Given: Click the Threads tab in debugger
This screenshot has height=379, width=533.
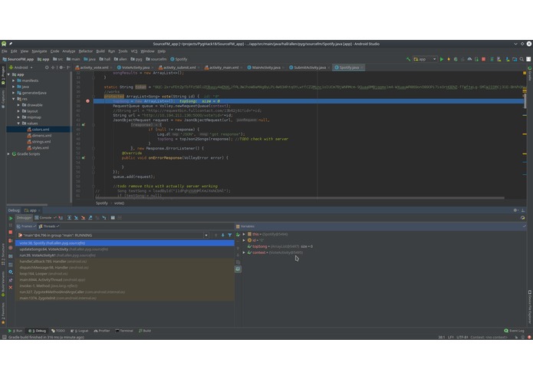Looking at the screenshot, I should pos(48,226).
